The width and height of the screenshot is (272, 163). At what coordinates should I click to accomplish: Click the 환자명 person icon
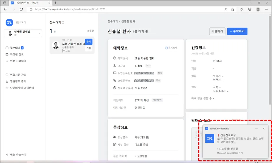(115, 66)
